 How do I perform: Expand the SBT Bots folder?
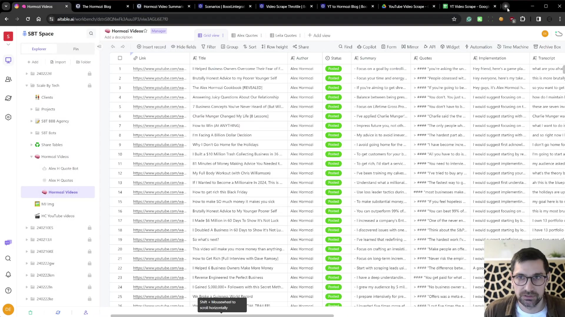point(31,133)
